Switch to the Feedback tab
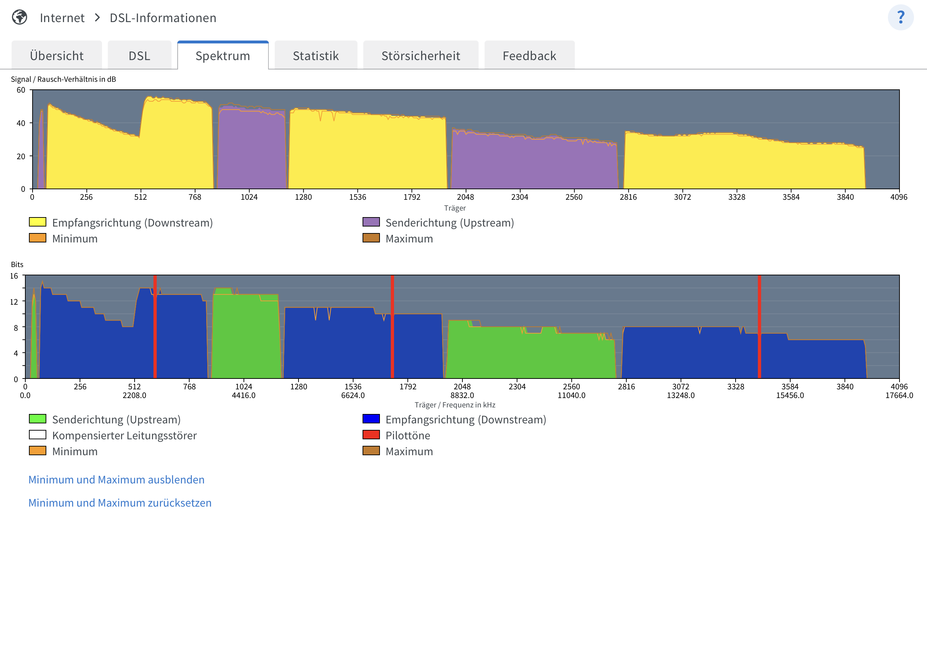This screenshot has width=927, height=647. click(x=529, y=56)
